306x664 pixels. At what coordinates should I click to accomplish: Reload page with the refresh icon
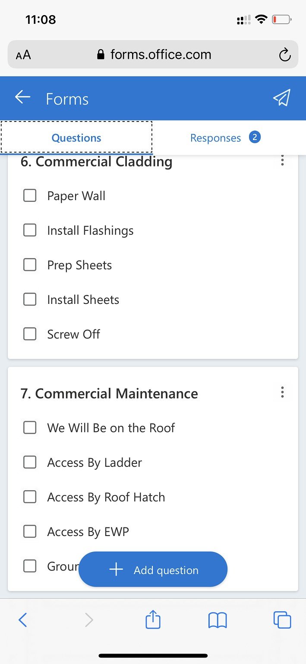285,55
